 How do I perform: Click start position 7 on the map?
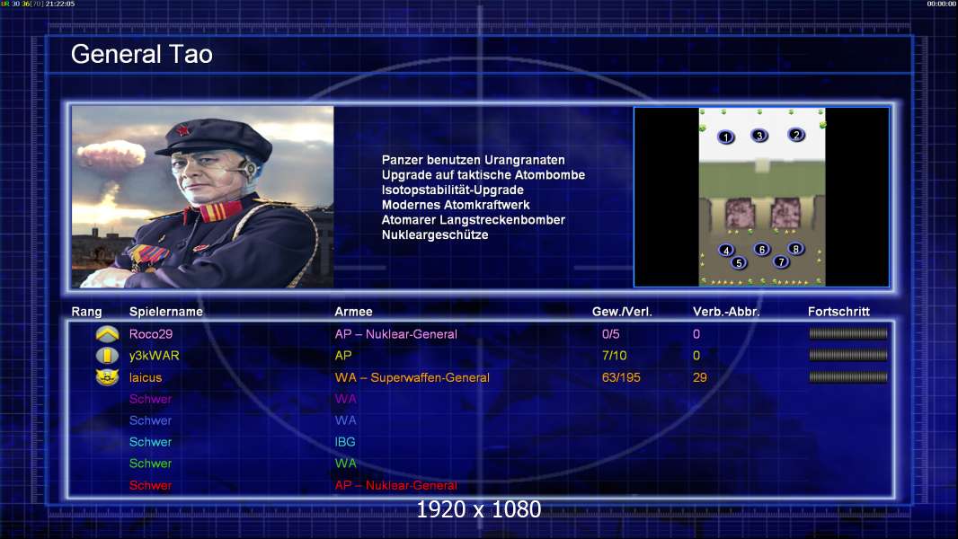click(781, 262)
